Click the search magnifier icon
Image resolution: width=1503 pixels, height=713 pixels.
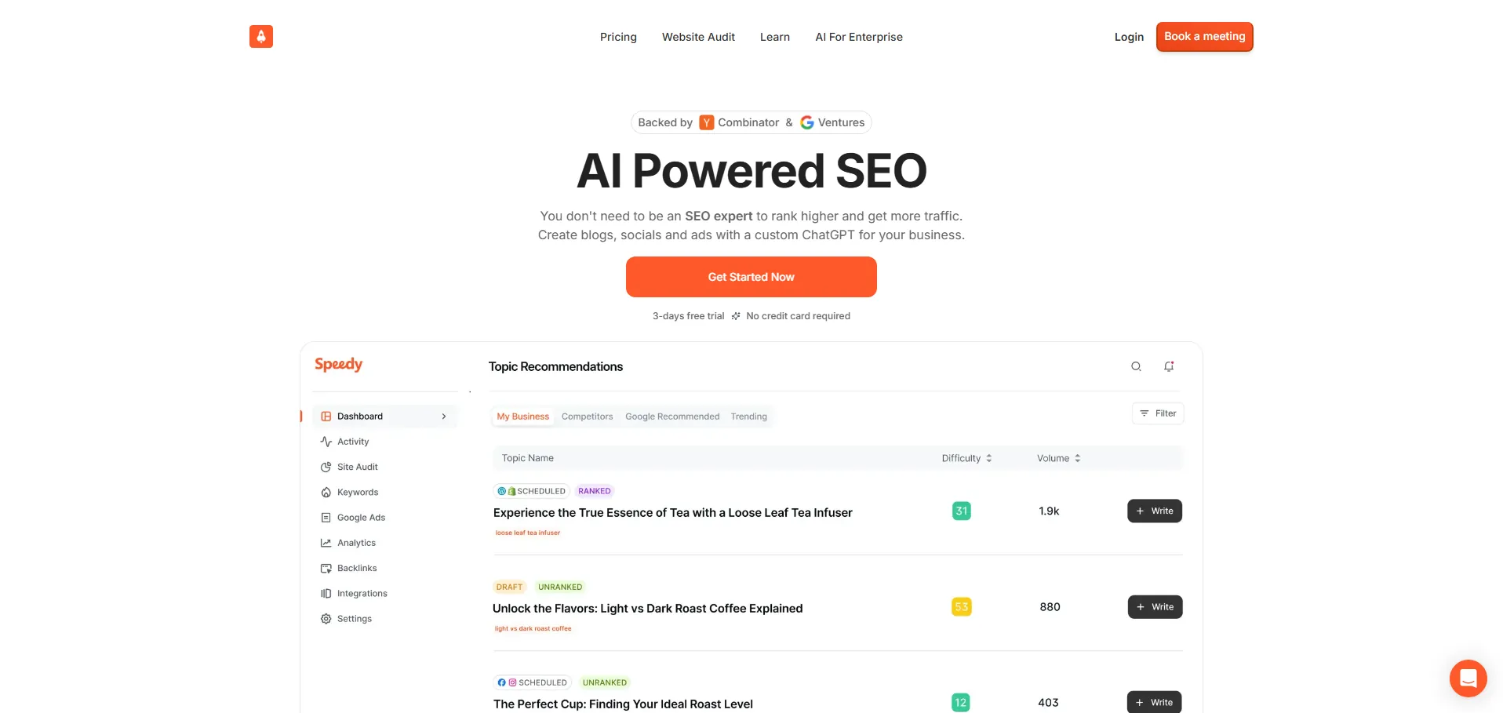click(x=1136, y=366)
